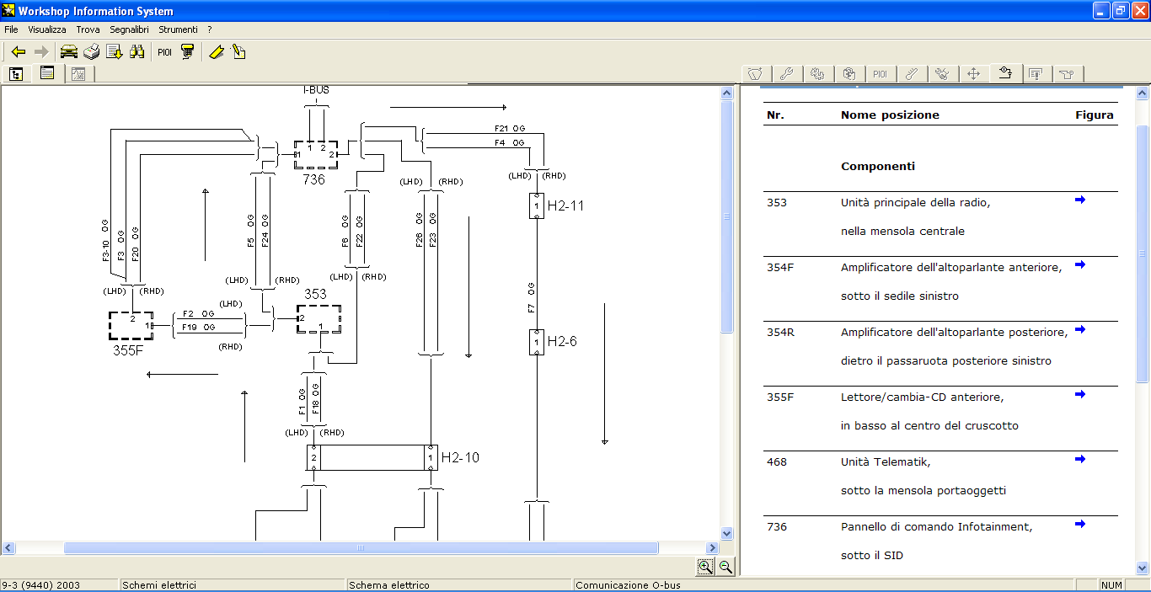Open the text list tab in right panel
The image size is (1151, 592).
[1036, 74]
